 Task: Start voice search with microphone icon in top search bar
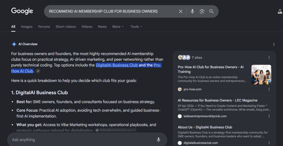tap(192, 11)
